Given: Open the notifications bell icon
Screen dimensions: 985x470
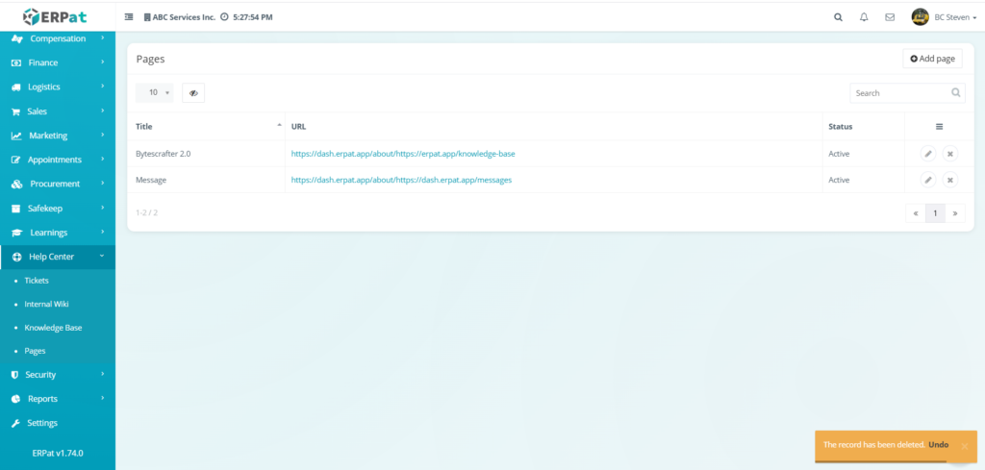Looking at the screenshot, I should click(x=864, y=17).
